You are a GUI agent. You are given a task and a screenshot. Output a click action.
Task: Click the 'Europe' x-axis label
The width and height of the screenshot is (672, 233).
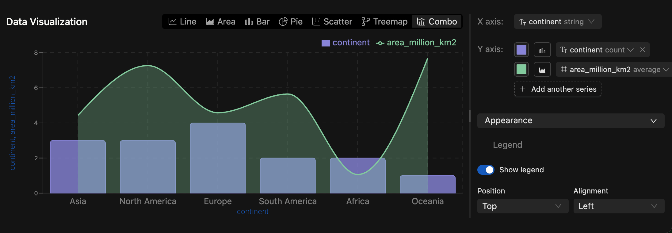pyautogui.click(x=218, y=201)
